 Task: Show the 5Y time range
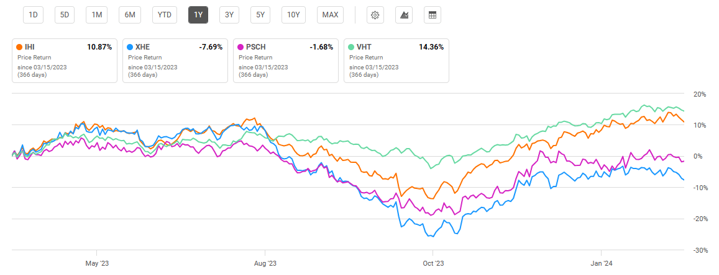[261, 15]
